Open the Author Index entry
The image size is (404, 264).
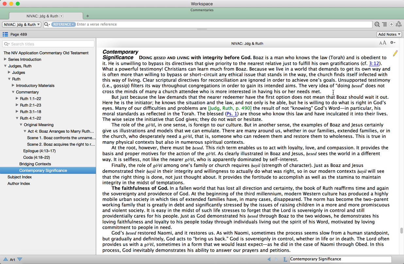coord(19,184)
